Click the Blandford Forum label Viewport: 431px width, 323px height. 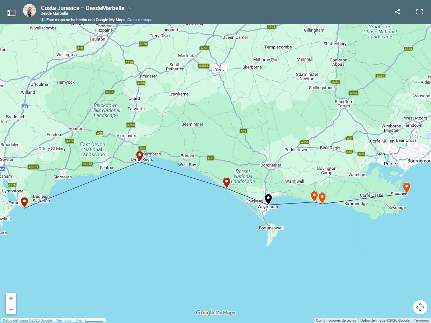point(344,104)
